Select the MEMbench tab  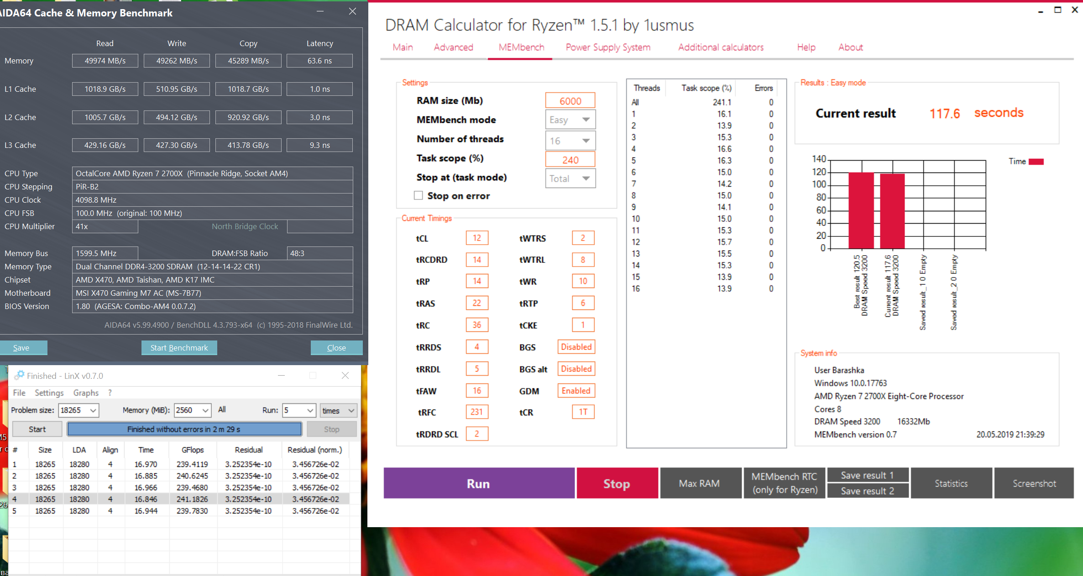click(521, 47)
